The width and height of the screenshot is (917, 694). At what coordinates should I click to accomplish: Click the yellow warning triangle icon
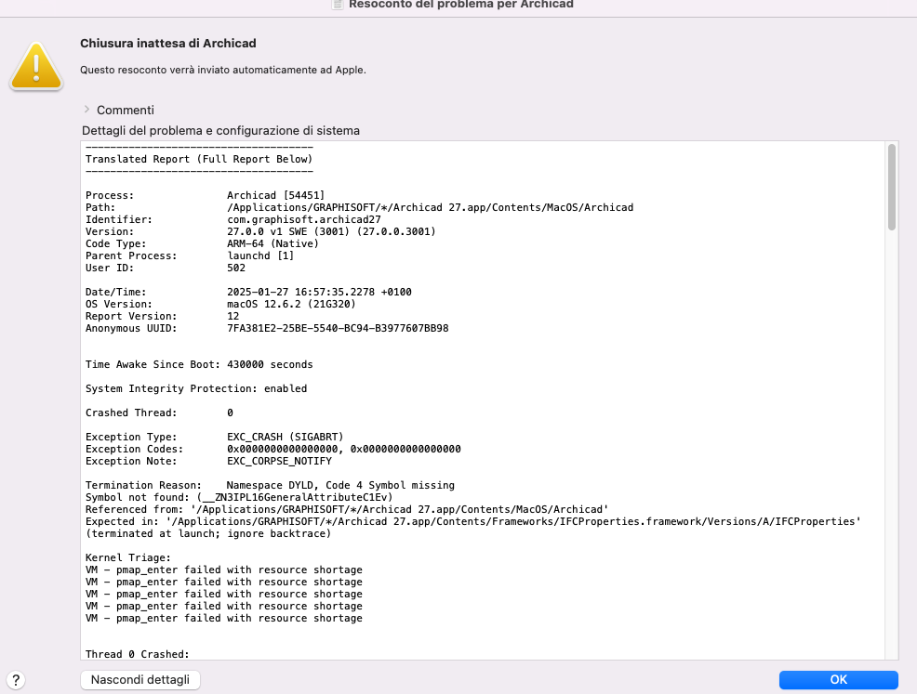coord(35,66)
